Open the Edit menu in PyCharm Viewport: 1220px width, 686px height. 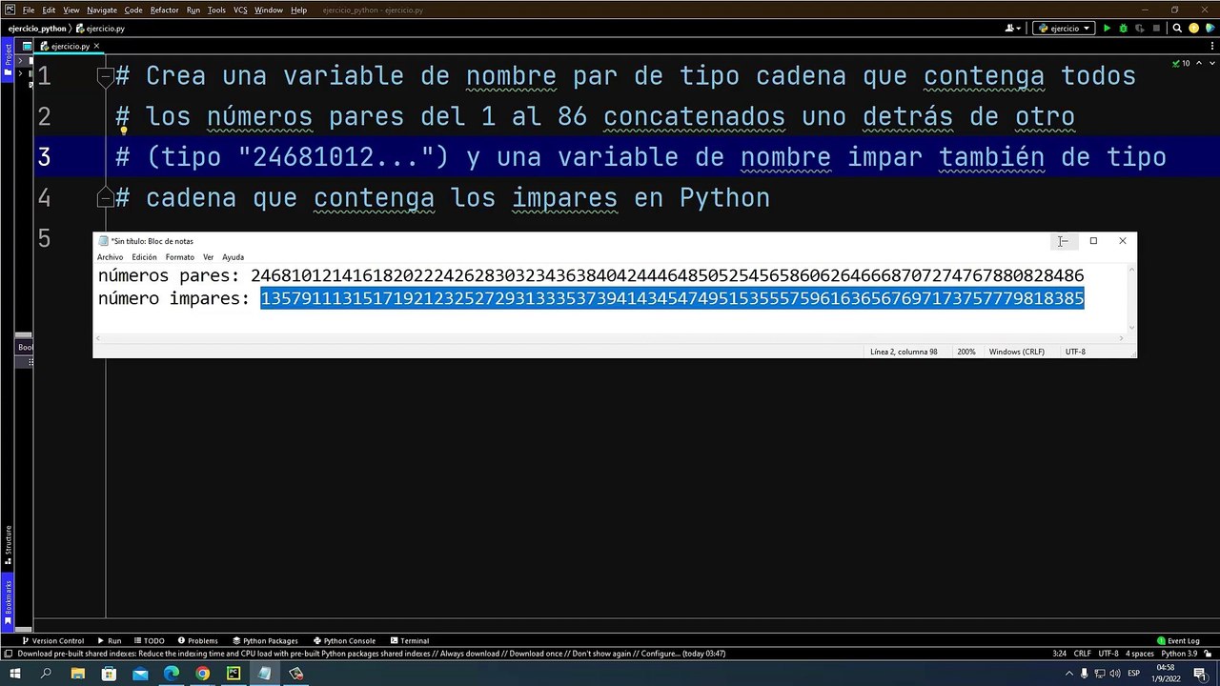[x=49, y=10]
